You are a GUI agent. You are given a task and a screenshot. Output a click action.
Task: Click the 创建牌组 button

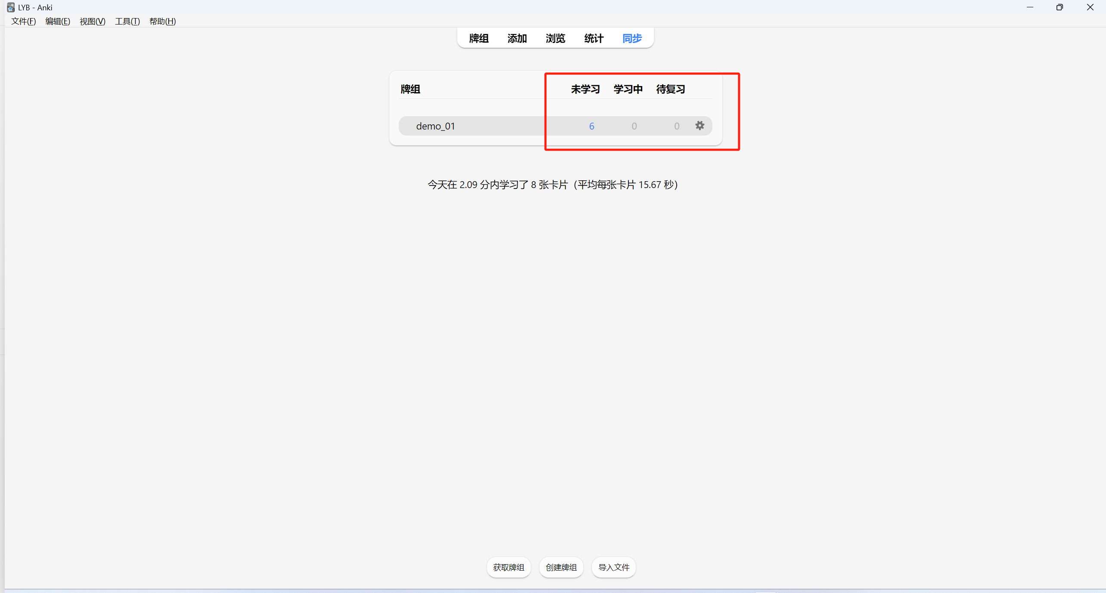(x=561, y=567)
